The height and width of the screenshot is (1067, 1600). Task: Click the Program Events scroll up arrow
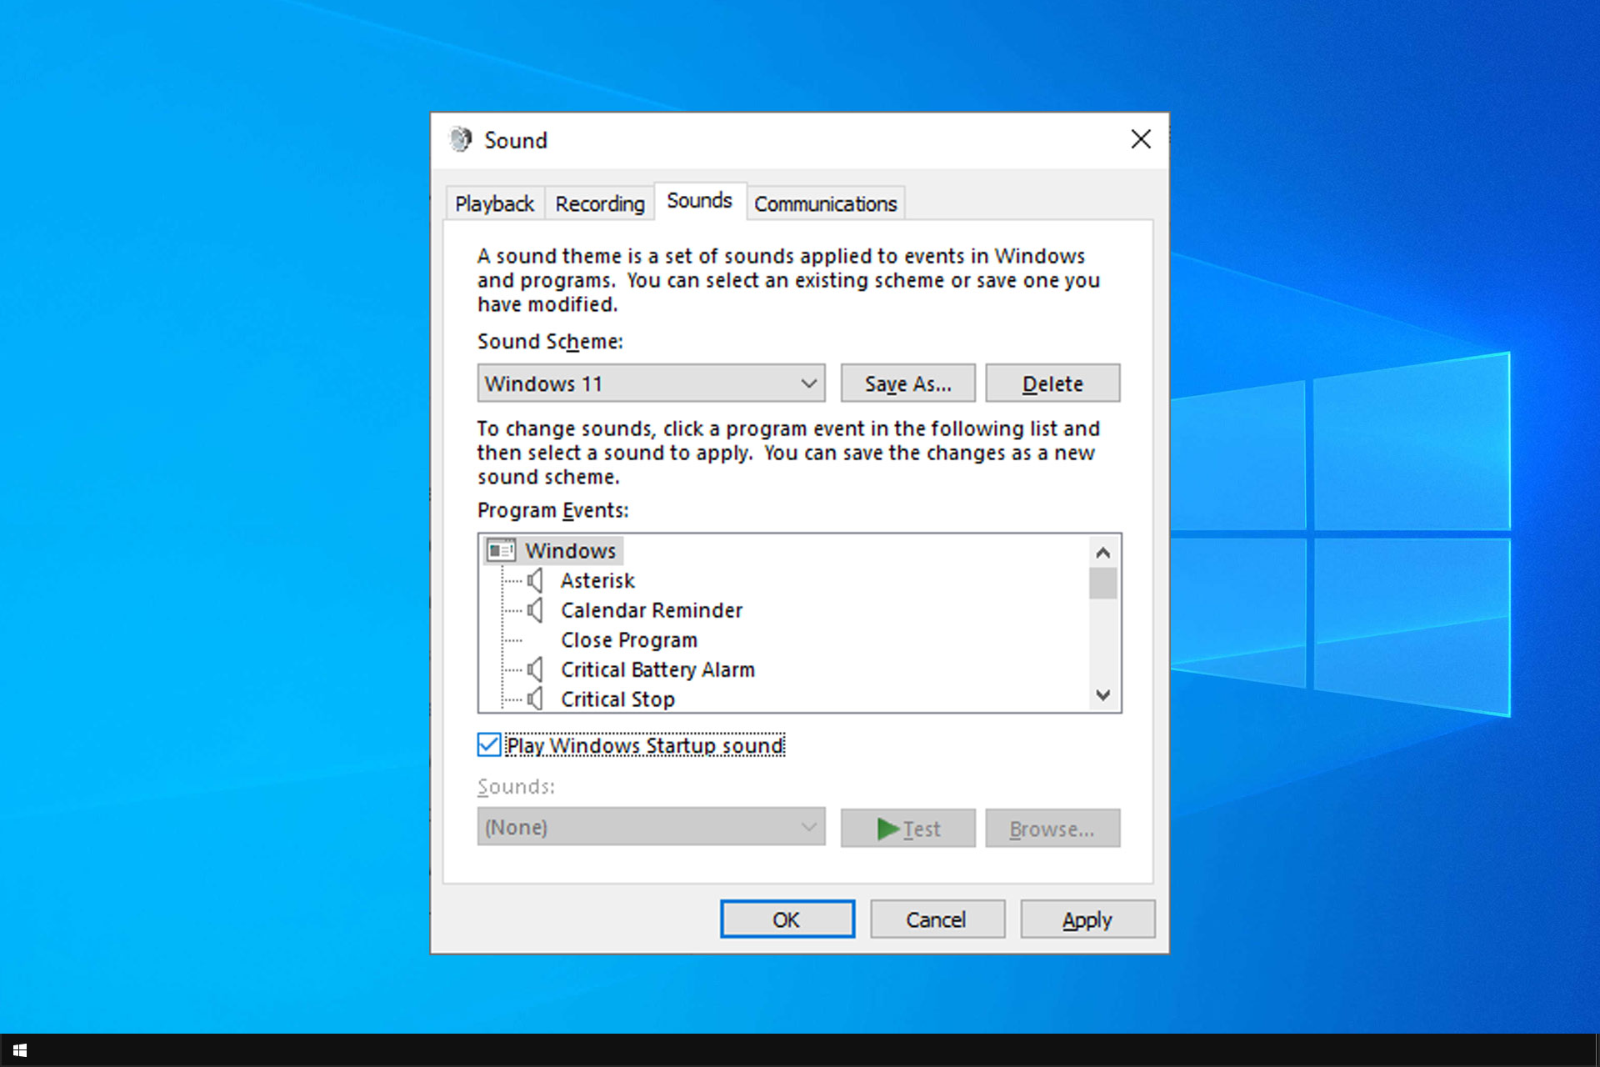click(1102, 552)
